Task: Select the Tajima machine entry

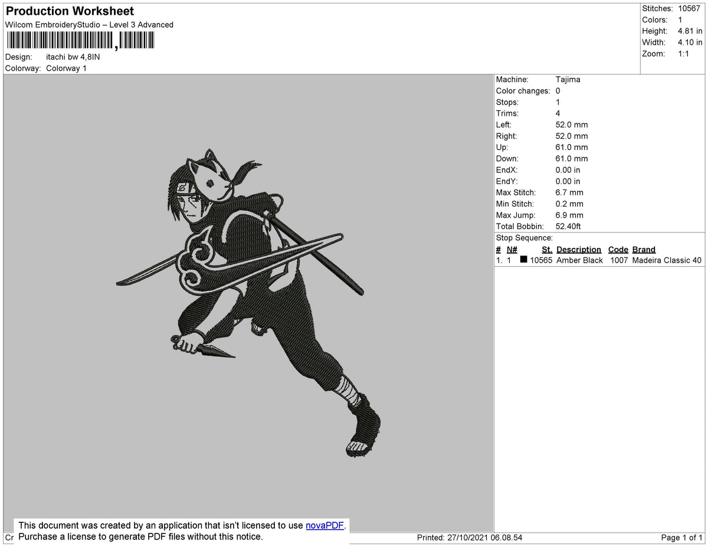Action: [569, 79]
